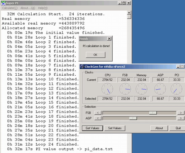Click the 'Real memory =536334336' line
Viewport: 185px width, 153px height.
(43, 18)
